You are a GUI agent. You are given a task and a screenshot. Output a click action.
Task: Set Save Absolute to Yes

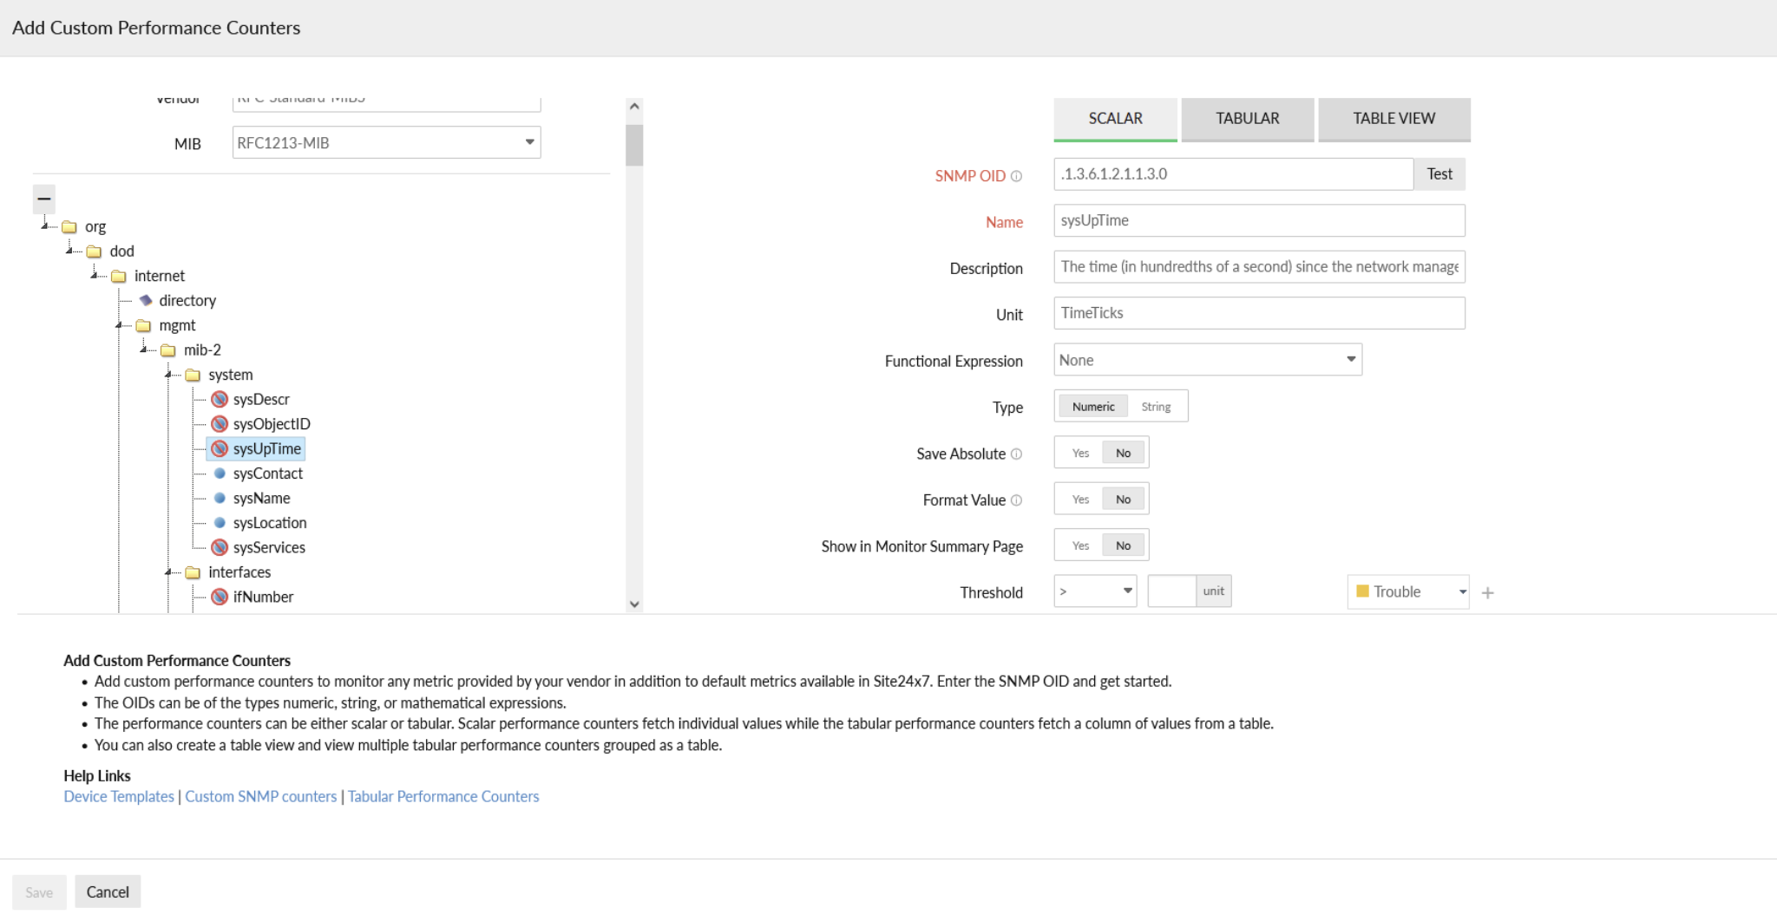pyautogui.click(x=1080, y=453)
